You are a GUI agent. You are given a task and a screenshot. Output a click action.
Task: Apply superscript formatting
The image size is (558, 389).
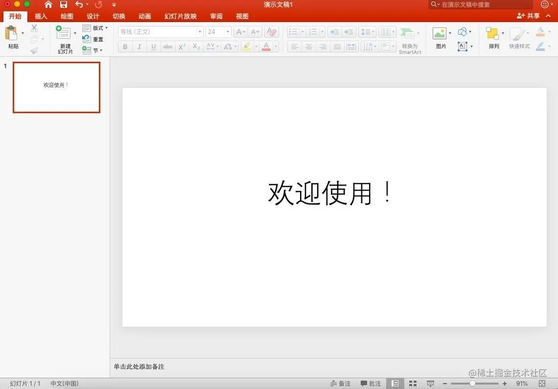point(182,47)
